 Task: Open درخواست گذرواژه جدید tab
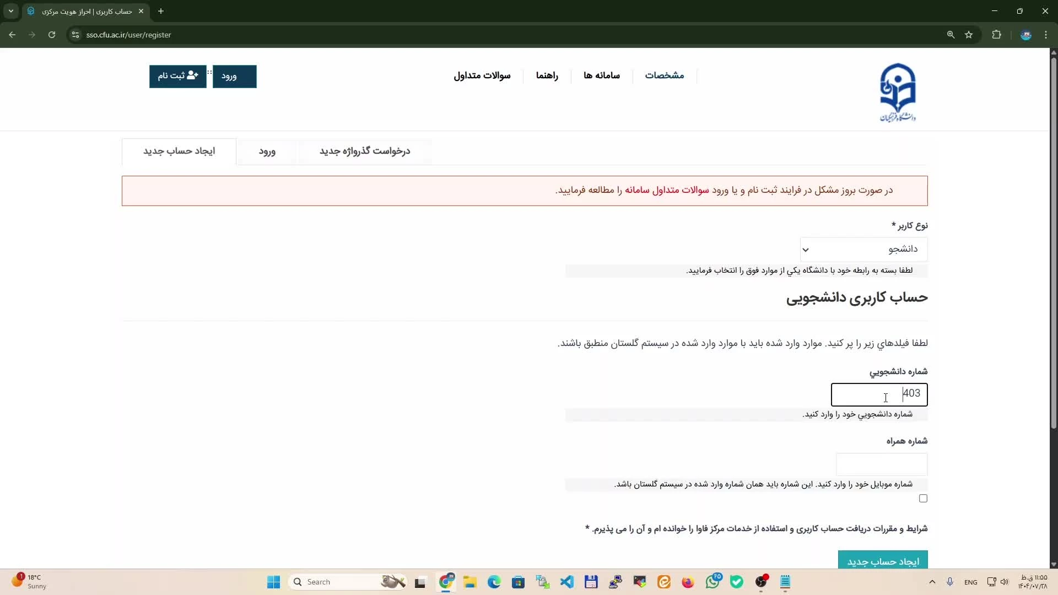click(x=365, y=152)
